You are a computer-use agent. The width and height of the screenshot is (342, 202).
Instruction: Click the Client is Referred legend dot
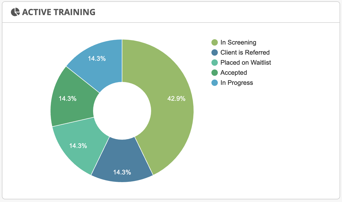215,52
